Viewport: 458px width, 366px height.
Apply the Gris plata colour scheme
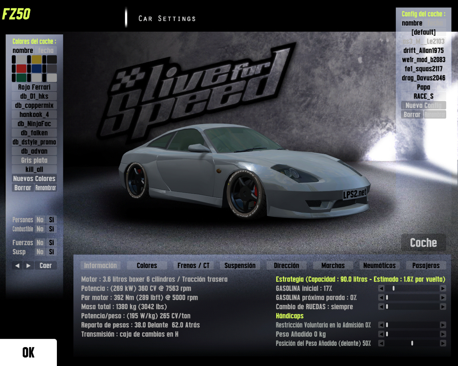34,160
